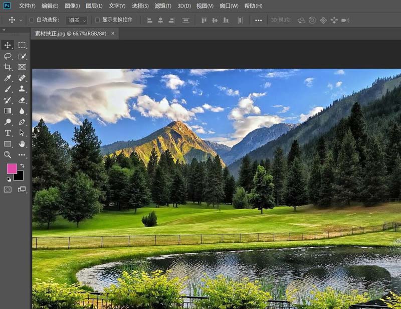The height and width of the screenshot is (309, 401).
Task: Enable the 显示变换控件 checkbox
Action: [x=97, y=20]
